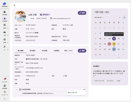Screen dimensions: 131x102
Task: Click 編集 button beside the info tabs
Action: pos(82,51)
